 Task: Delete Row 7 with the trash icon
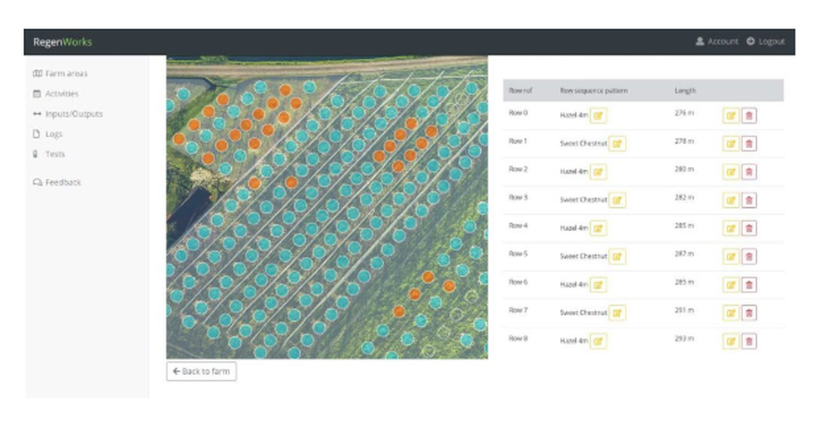click(749, 313)
